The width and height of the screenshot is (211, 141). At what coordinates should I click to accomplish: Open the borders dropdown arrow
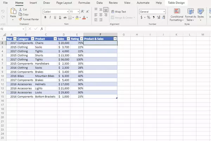73,17
